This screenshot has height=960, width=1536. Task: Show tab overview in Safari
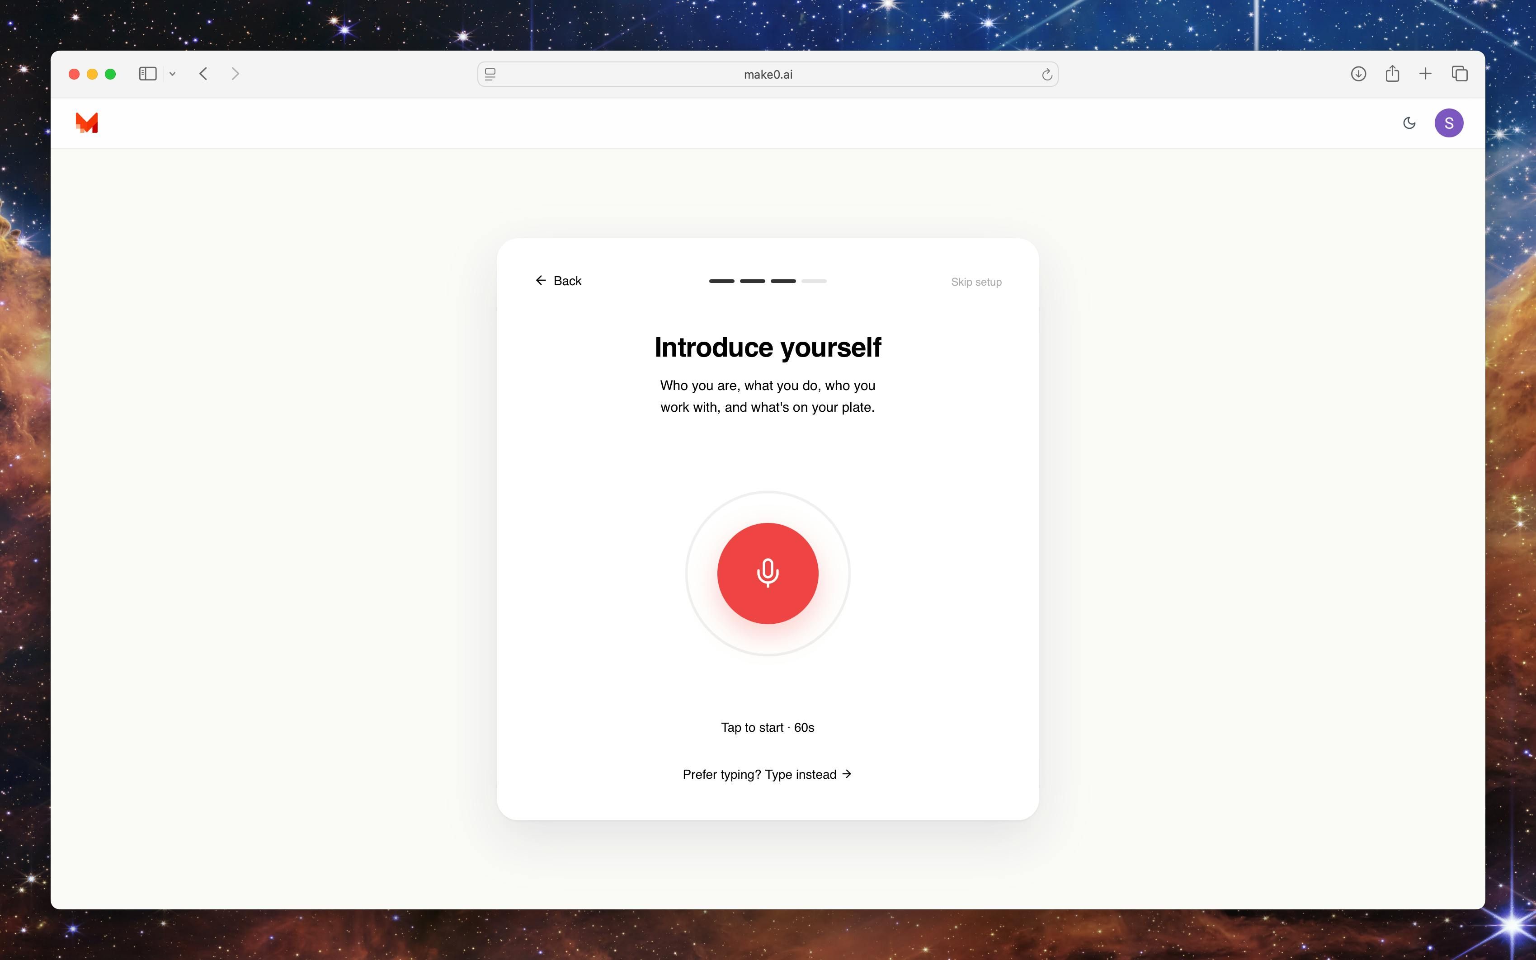(x=1459, y=74)
